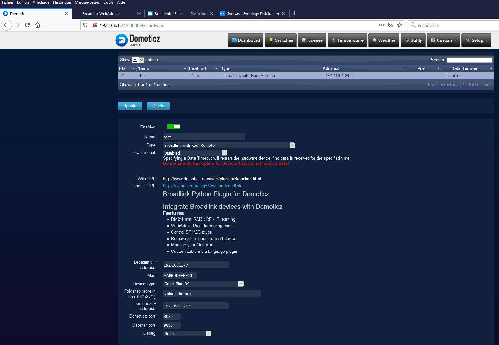This screenshot has width=499, height=345.
Task: Open the Edition menu
Action: click(x=23, y=2)
